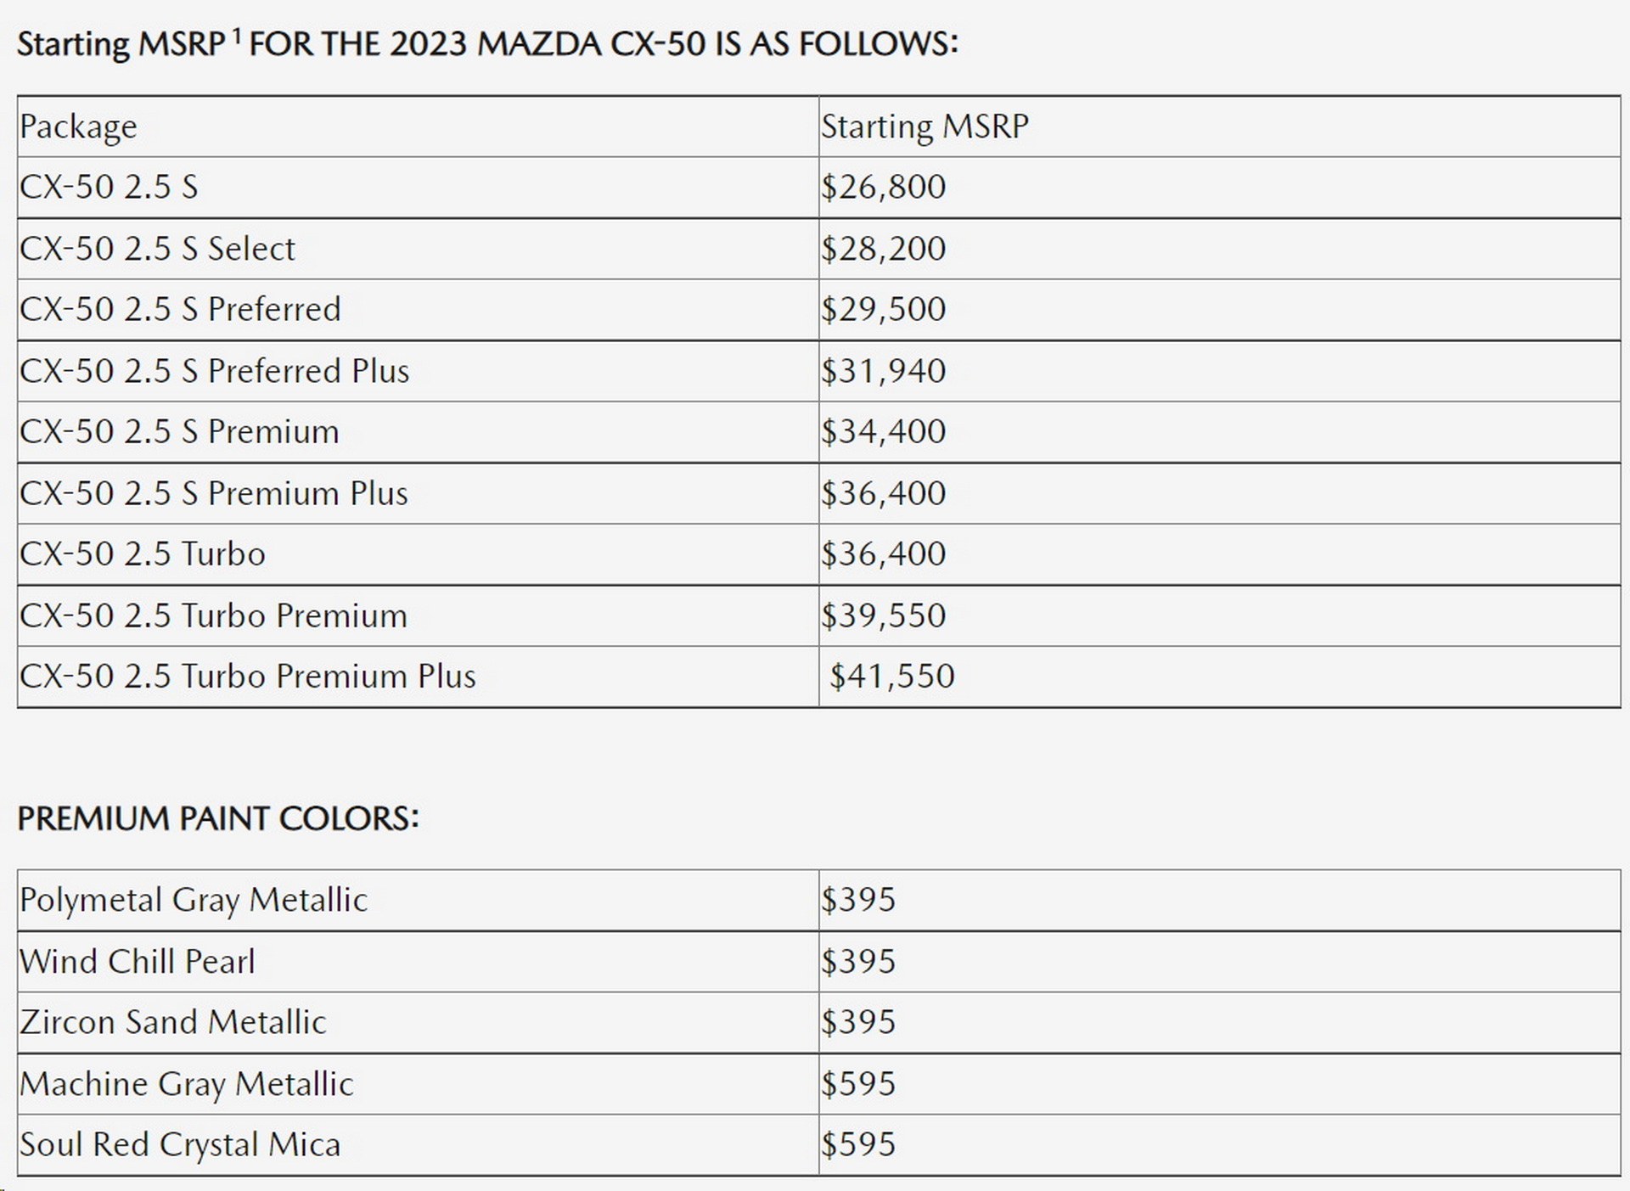Click the $26,800 price cell
Screen dimensions: 1630x1191
pyautogui.click(x=883, y=188)
